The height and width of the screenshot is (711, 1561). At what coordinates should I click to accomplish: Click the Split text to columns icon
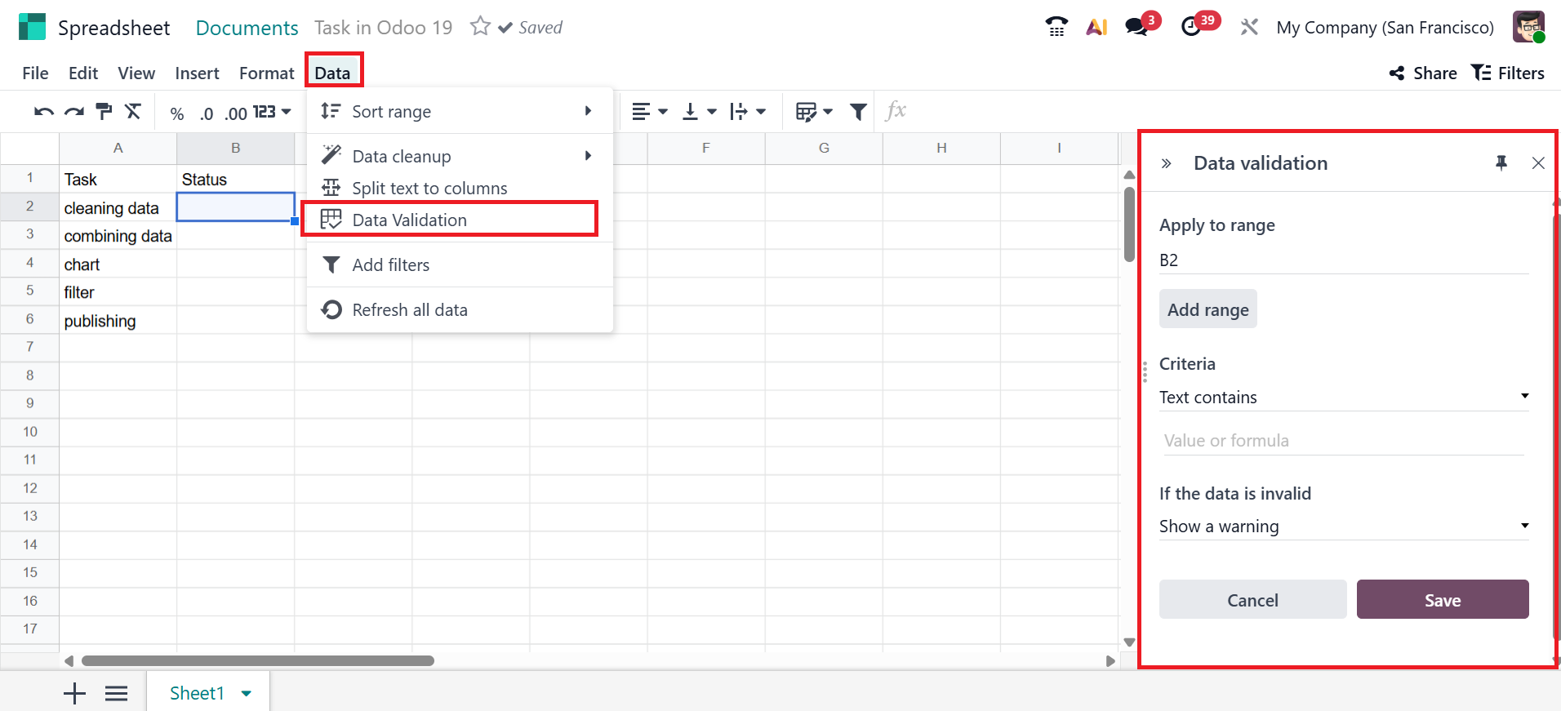pos(331,188)
